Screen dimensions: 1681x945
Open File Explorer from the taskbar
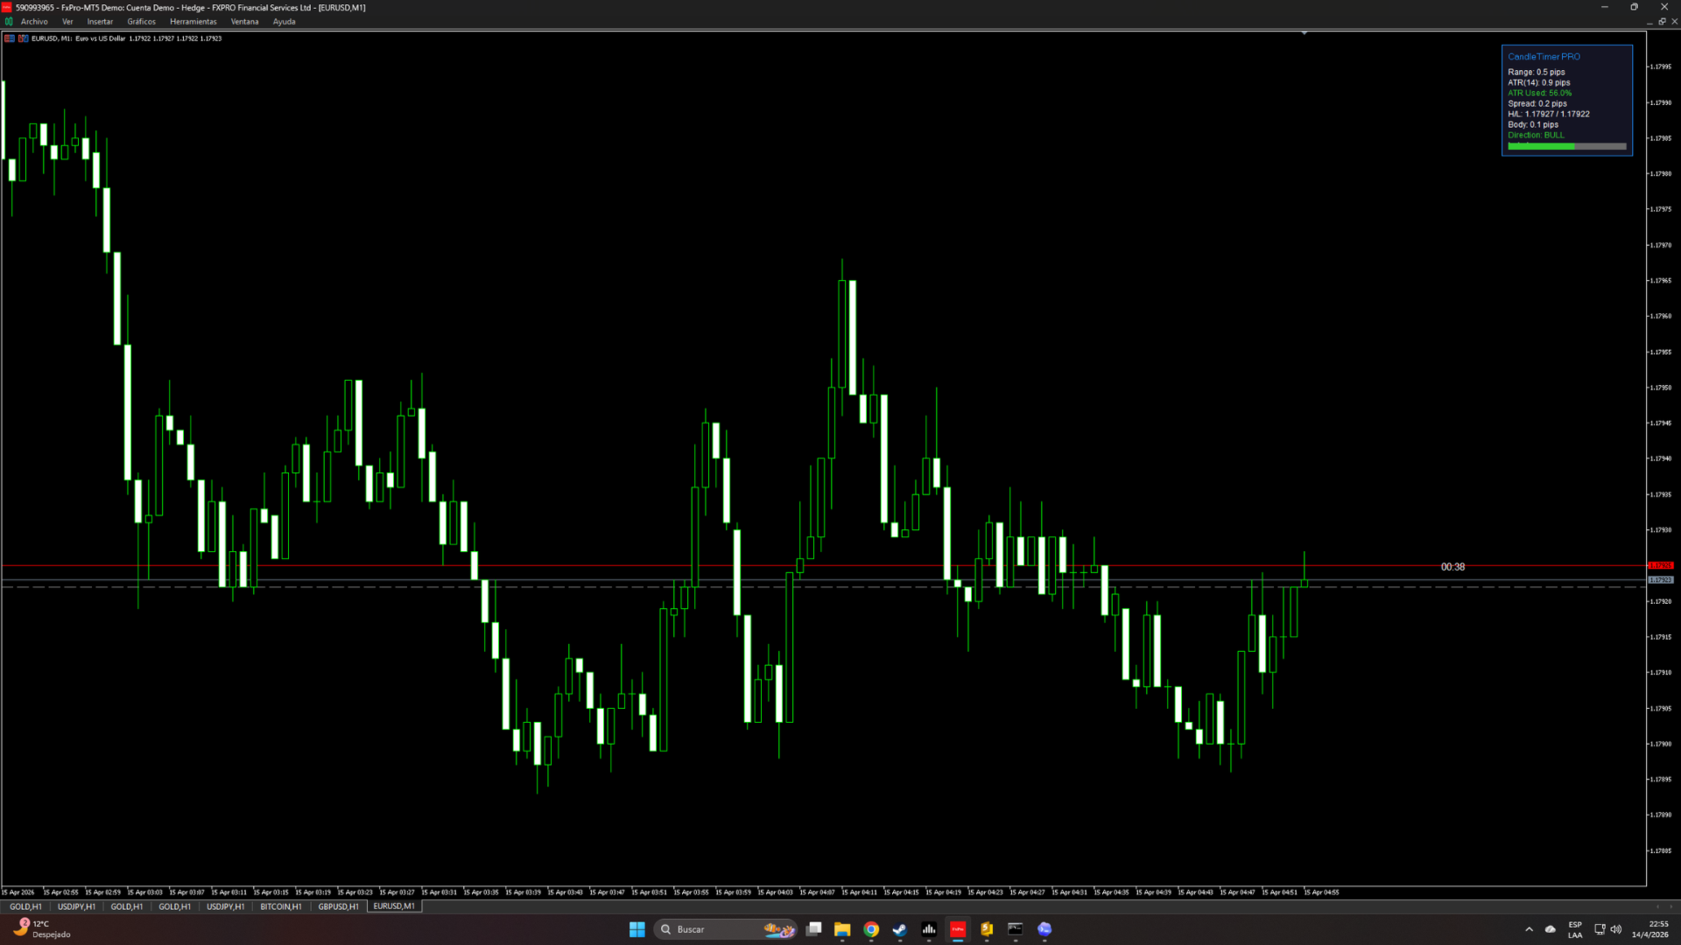[x=842, y=929]
